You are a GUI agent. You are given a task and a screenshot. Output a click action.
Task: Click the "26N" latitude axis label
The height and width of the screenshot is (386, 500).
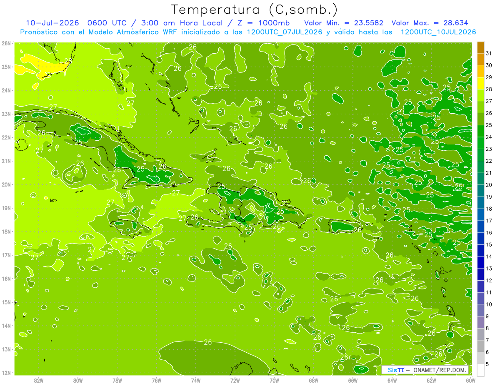[x=6, y=43]
